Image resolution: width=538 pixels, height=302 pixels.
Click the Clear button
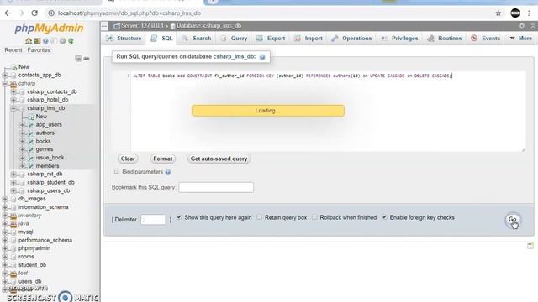(128, 159)
